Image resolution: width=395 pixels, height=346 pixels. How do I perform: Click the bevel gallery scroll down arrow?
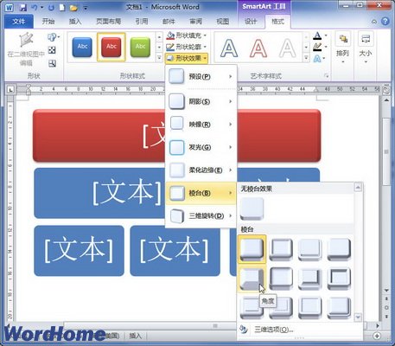pos(358,317)
